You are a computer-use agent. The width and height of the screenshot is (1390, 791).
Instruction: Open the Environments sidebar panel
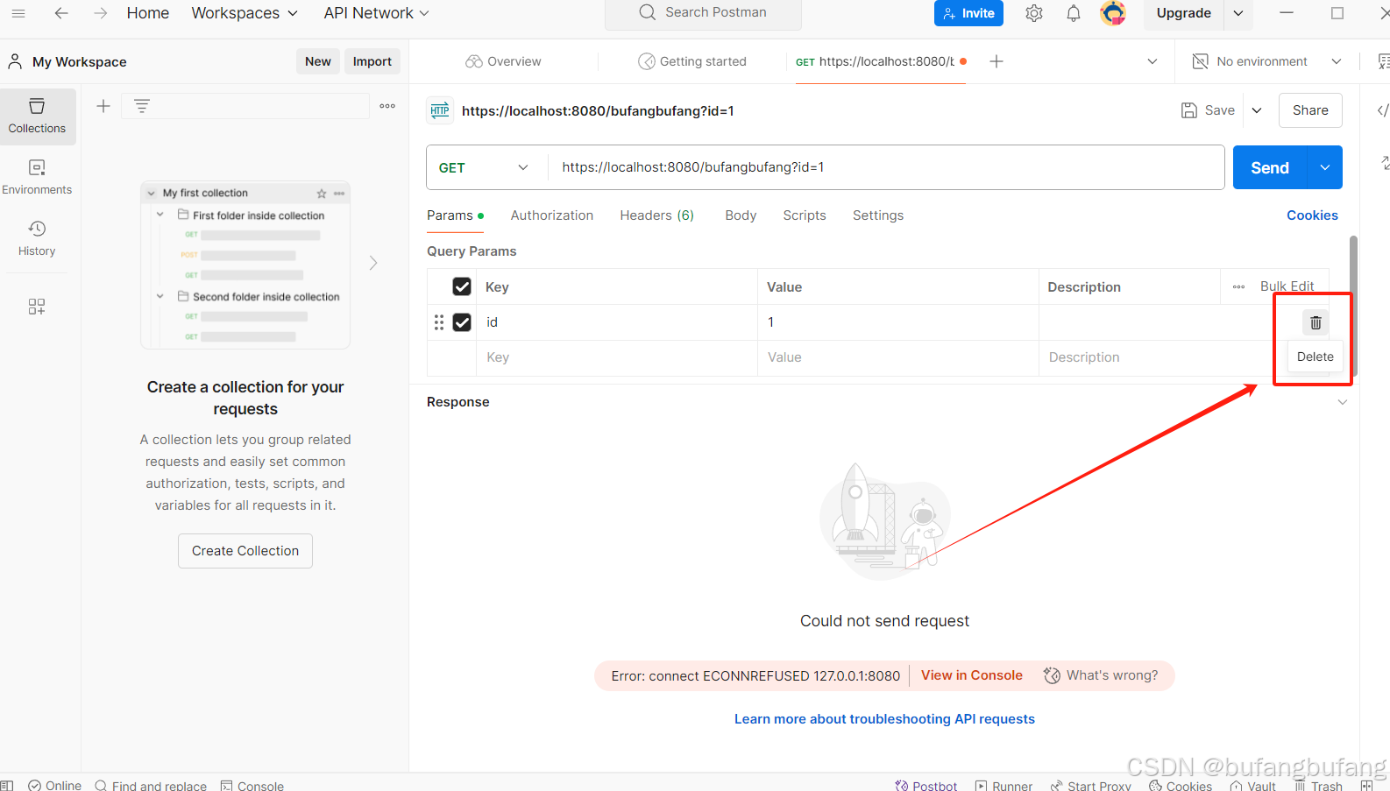pos(37,177)
